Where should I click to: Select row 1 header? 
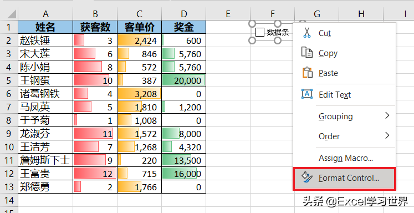[9, 27]
